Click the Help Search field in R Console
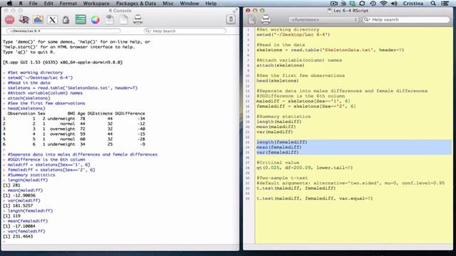 [185, 31]
